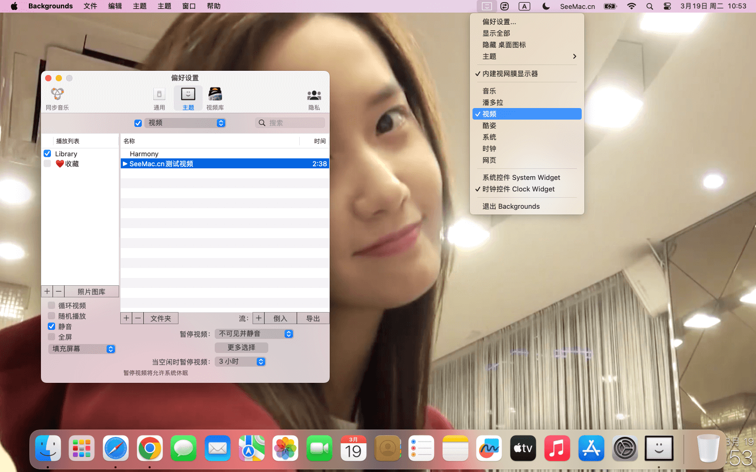Enable the 循环视频 loop video checkbox

coord(51,305)
